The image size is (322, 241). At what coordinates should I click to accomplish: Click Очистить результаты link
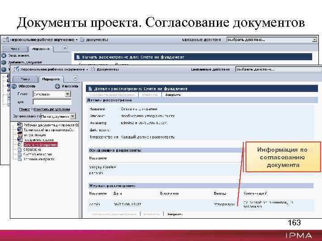point(51,109)
